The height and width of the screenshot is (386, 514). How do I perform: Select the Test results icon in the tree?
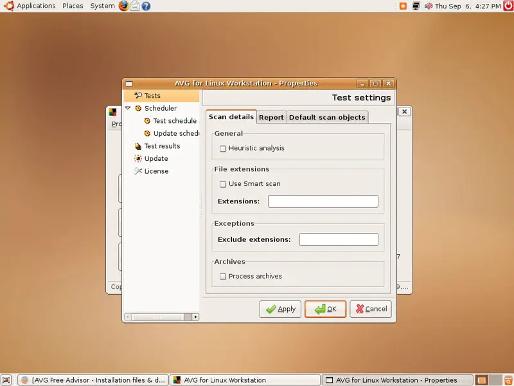click(x=138, y=146)
